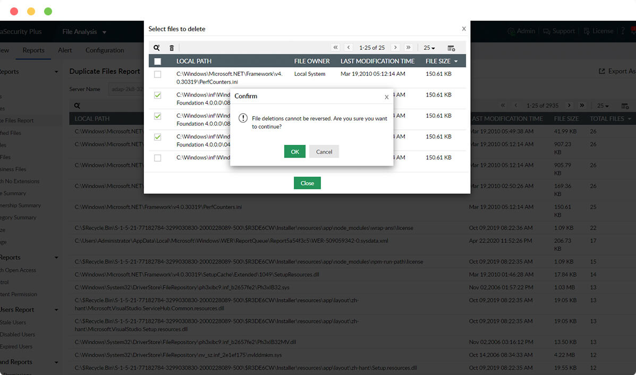The width and height of the screenshot is (636, 375).
Task: Click the Export As icon on Duplicate Files Report
Action: [602, 71]
